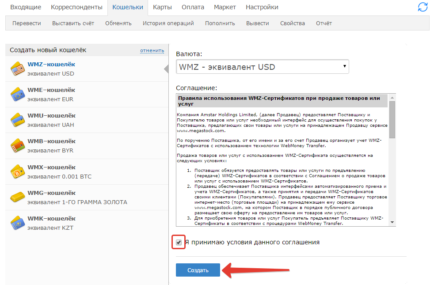Open the Оплата tab
This screenshot has width=434, height=285.
point(193,7)
